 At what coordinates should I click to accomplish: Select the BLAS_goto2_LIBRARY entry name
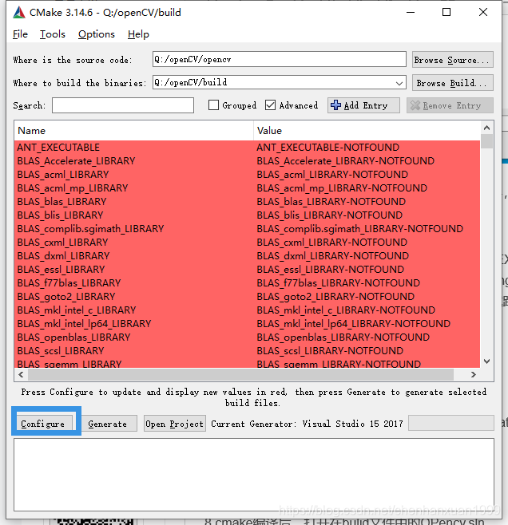[66, 296]
